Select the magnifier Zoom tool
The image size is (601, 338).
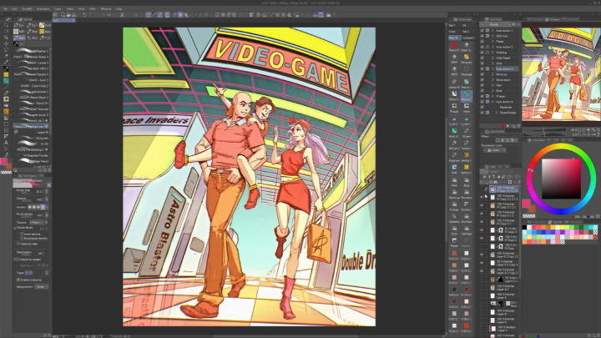[6, 25]
